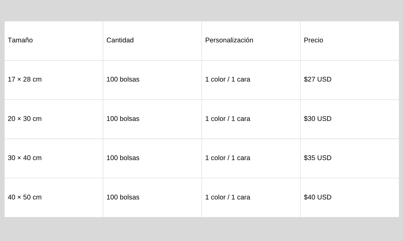Select the $30 USD price cell
The image size is (403, 241).
coord(350,119)
